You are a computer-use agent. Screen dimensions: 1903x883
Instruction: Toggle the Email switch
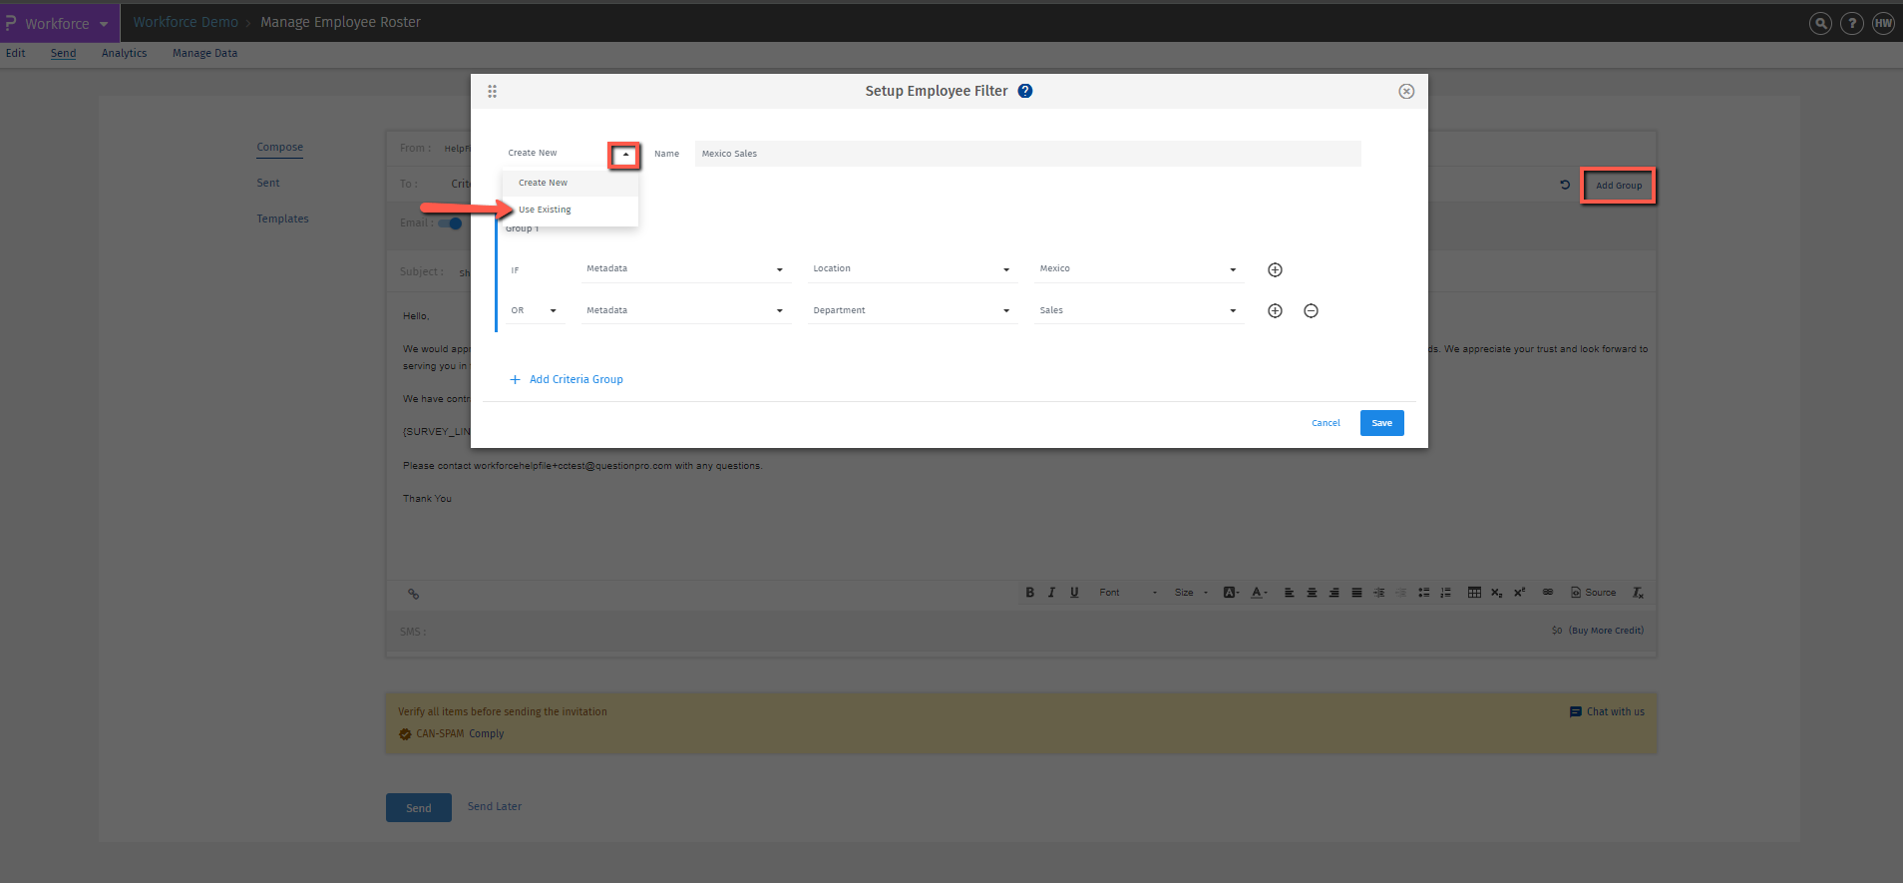point(450,223)
